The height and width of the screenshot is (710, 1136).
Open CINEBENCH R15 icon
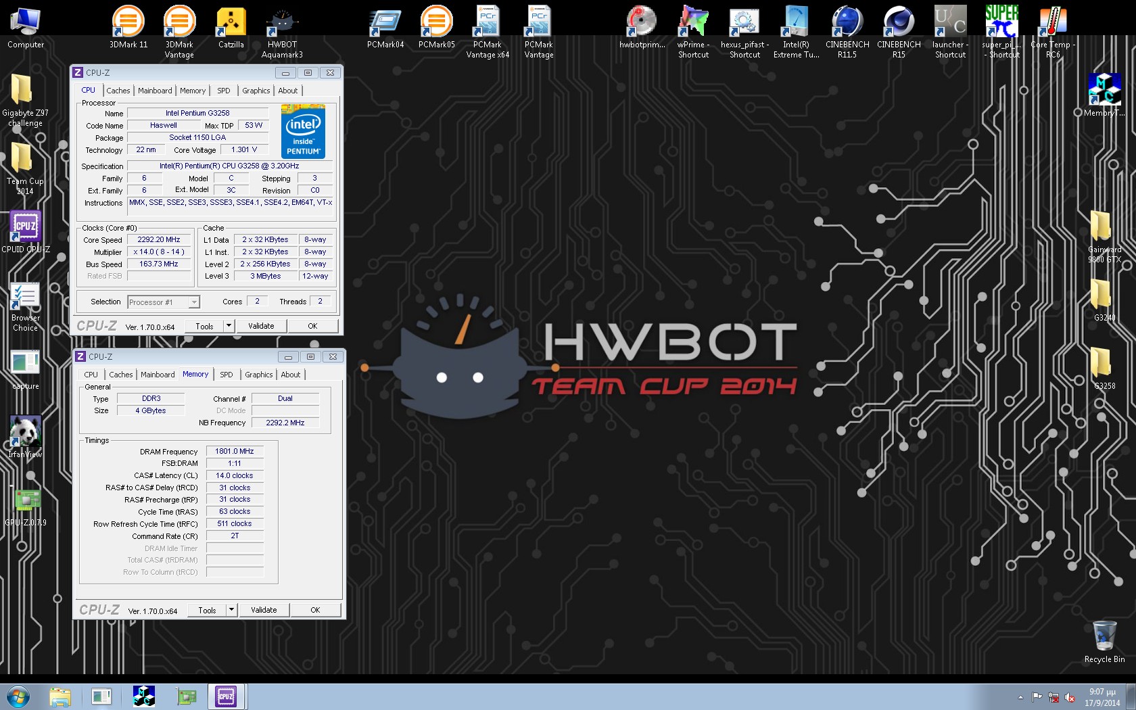pos(899,32)
